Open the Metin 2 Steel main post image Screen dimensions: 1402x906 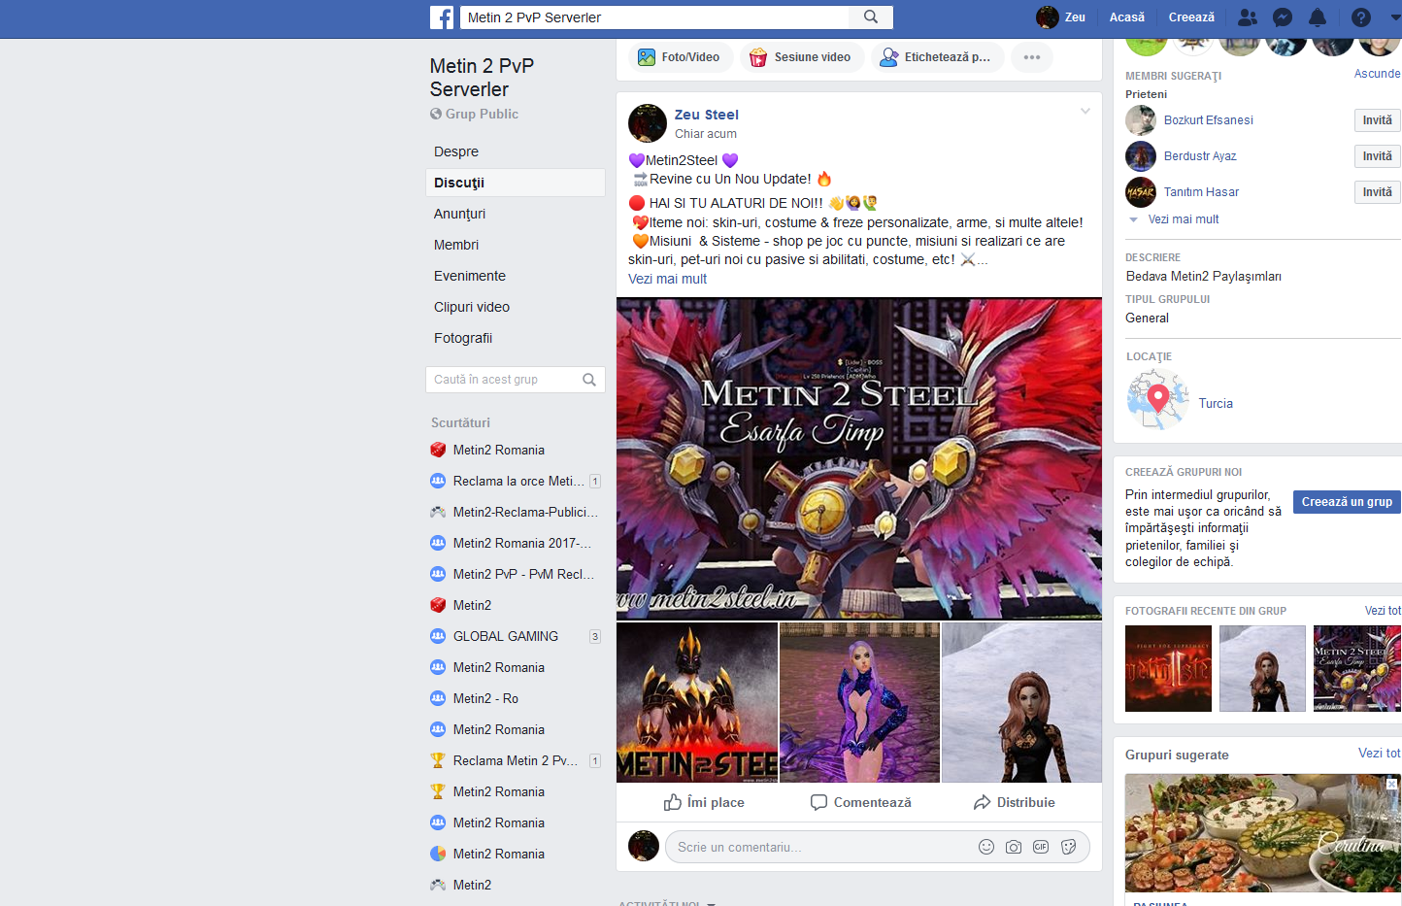click(x=859, y=458)
